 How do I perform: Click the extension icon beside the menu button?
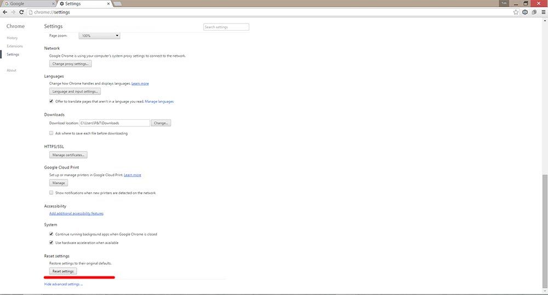click(534, 12)
